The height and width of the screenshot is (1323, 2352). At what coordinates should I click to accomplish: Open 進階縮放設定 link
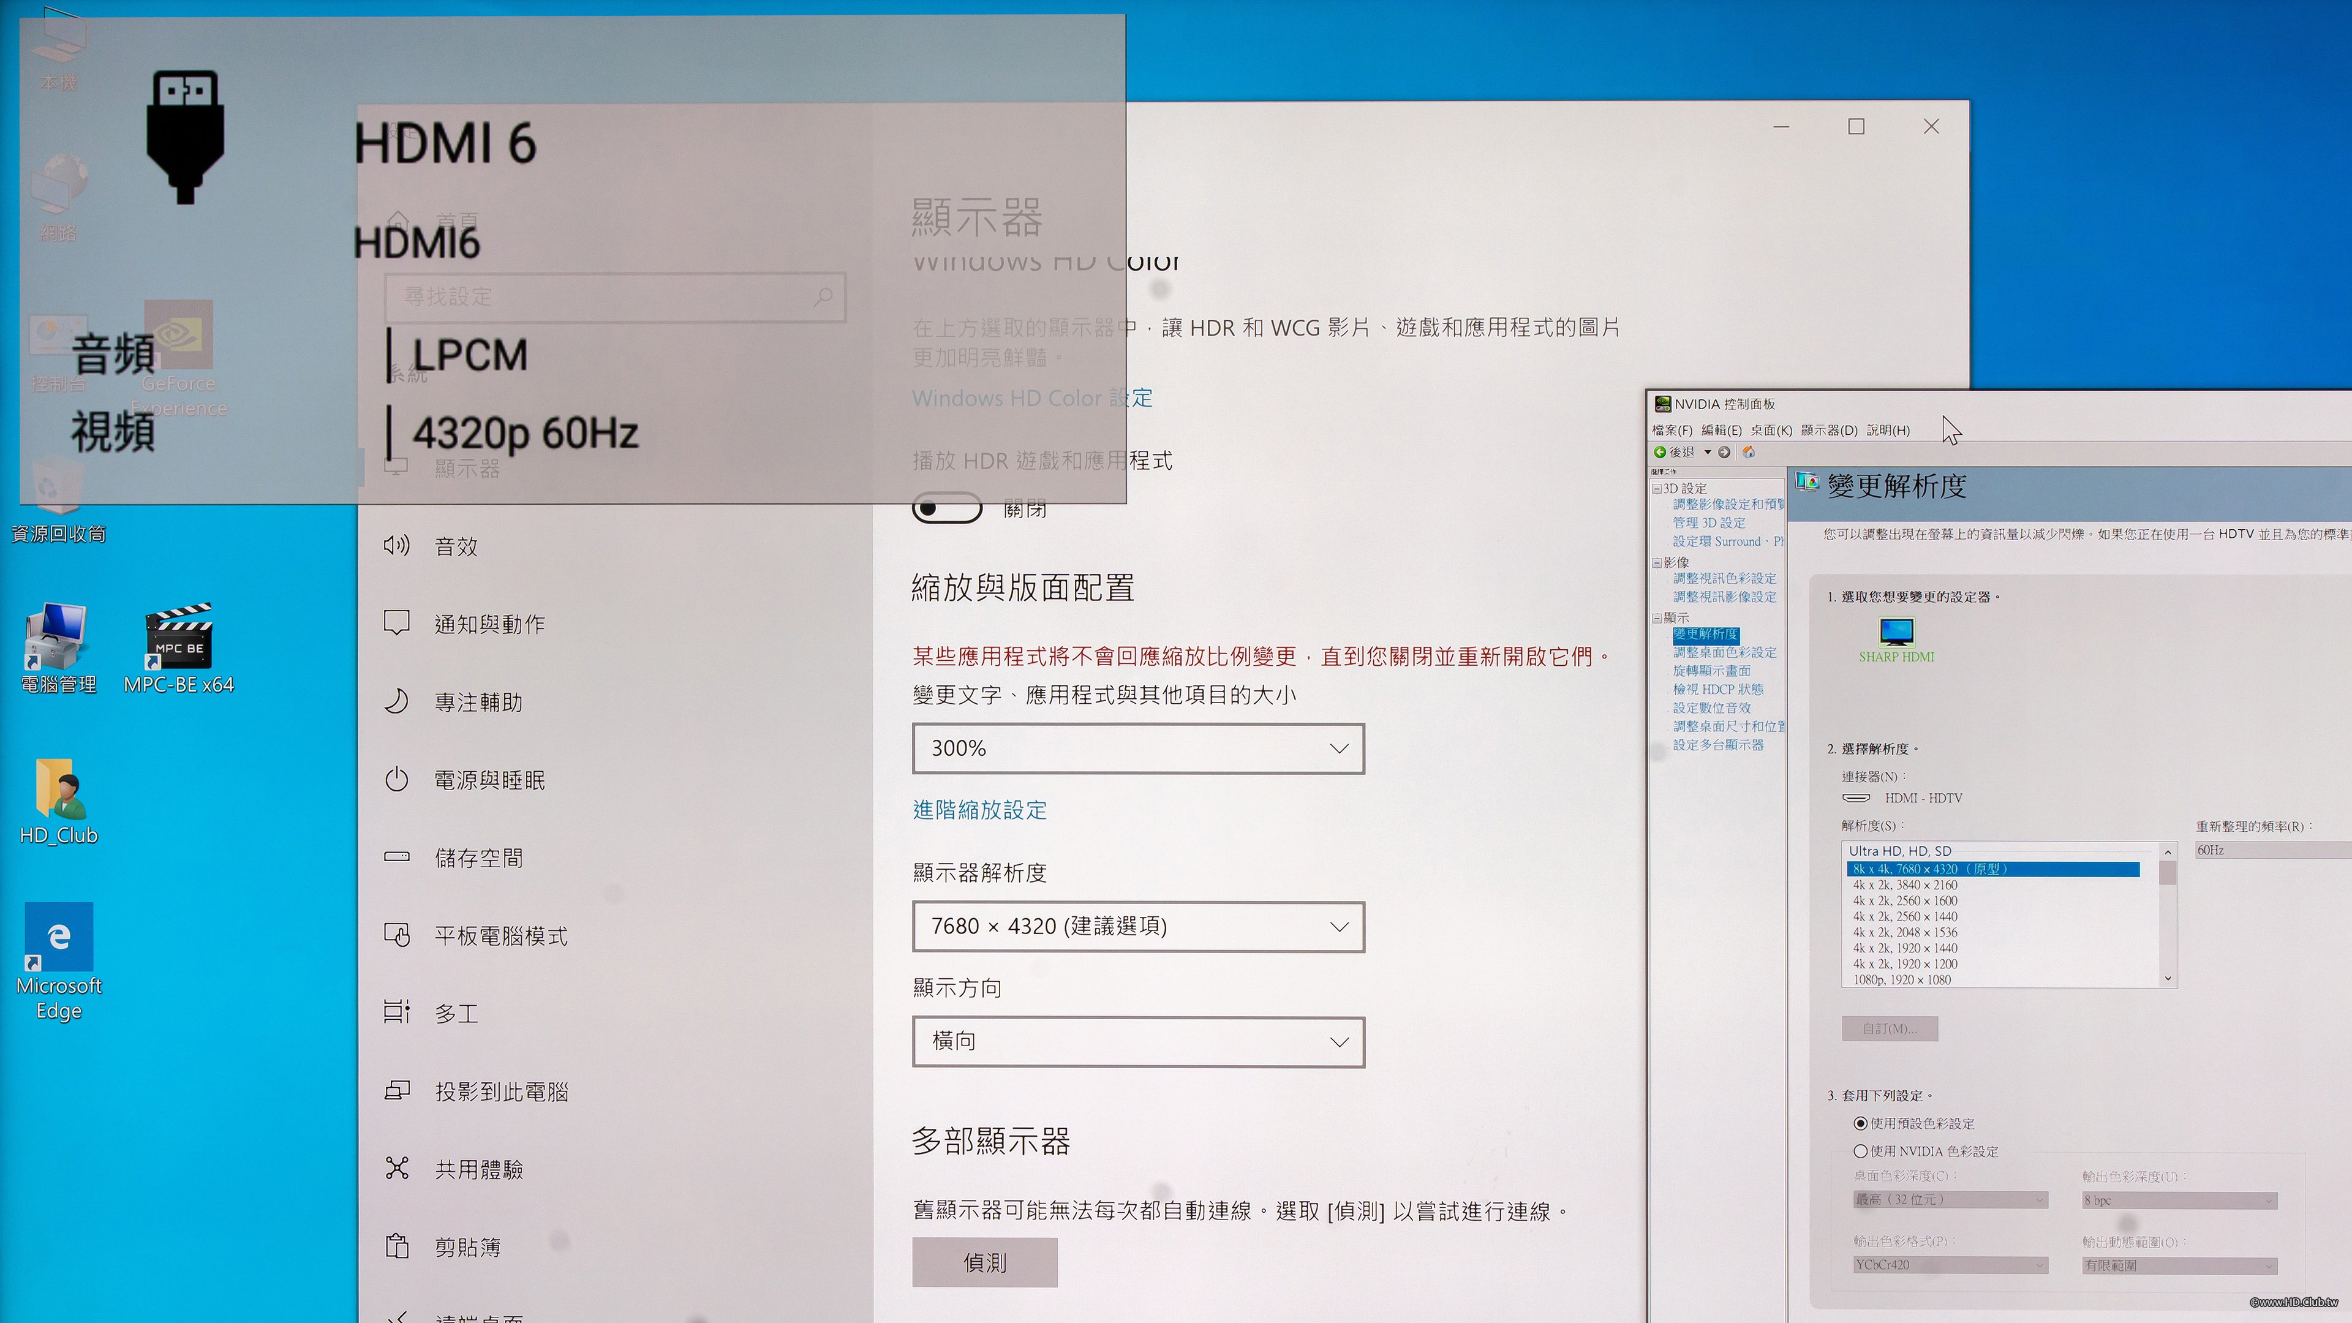click(x=980, y=810)
